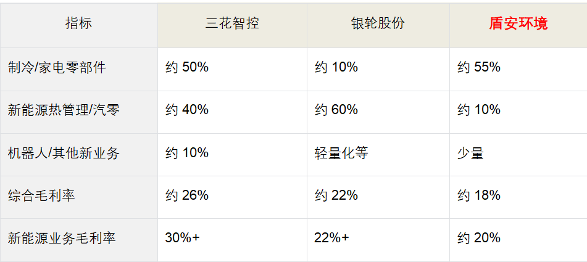Select the 22%+ cell
Viewport: 587px width, 262px height.
[x=332, y=238]
